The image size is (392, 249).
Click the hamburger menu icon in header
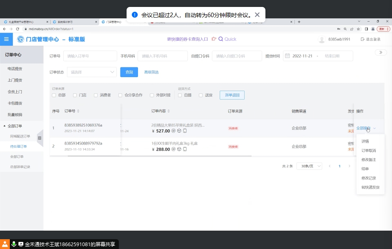click(x=6, y=39)
